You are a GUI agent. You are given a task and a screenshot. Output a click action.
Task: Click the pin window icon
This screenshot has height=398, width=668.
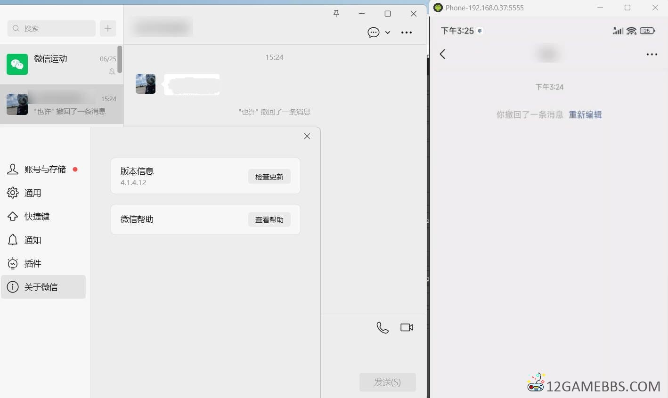(336, 14)
